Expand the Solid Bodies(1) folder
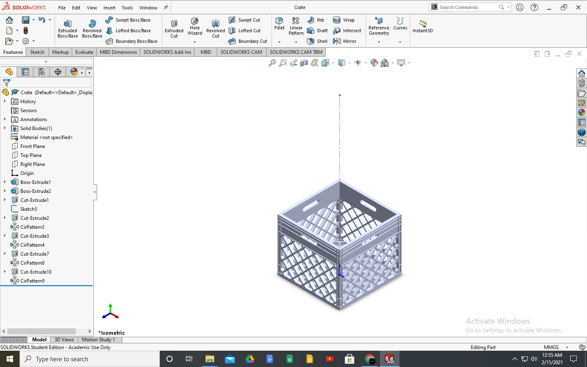This screenshot has height=367, width=587. tap(5, 128)
